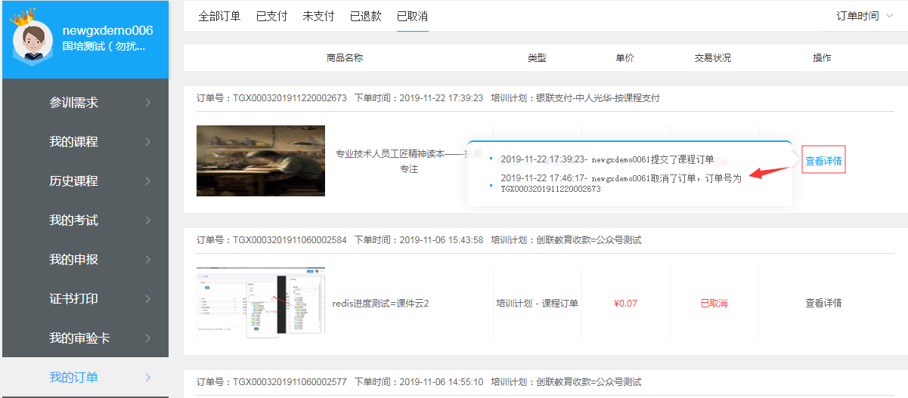Expand the 我的课程 chevron arrow
This screenshot has width=908, height=398.
click(147, 142)
